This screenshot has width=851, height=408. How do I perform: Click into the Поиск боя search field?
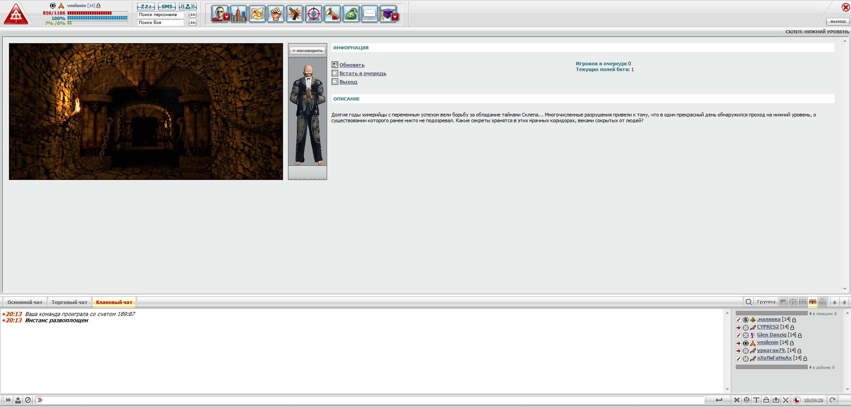pyautogui.click(x=160, y=22)
